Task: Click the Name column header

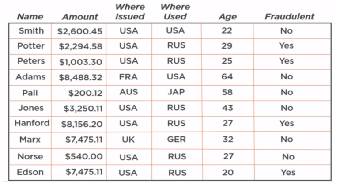Action: point(30,17)
